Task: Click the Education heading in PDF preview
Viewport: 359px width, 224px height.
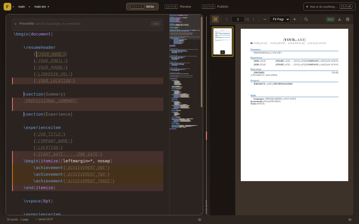Action: 256,69
